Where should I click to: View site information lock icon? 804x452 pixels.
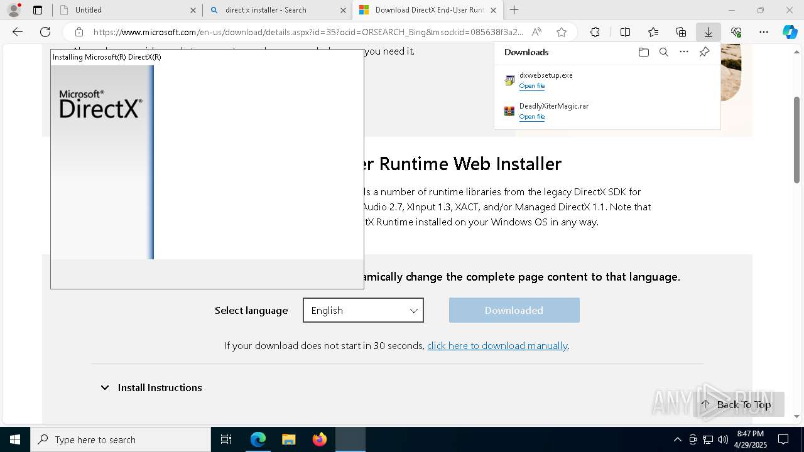click(79, 32)
